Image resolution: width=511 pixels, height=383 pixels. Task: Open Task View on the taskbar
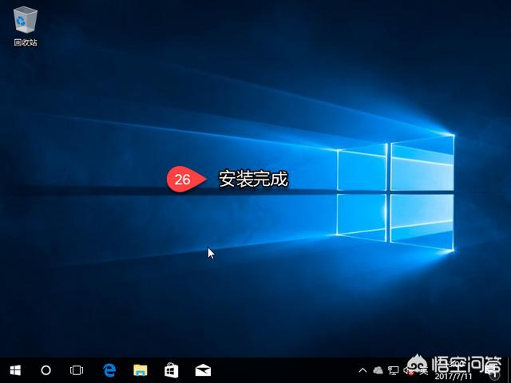coord(77,370)
